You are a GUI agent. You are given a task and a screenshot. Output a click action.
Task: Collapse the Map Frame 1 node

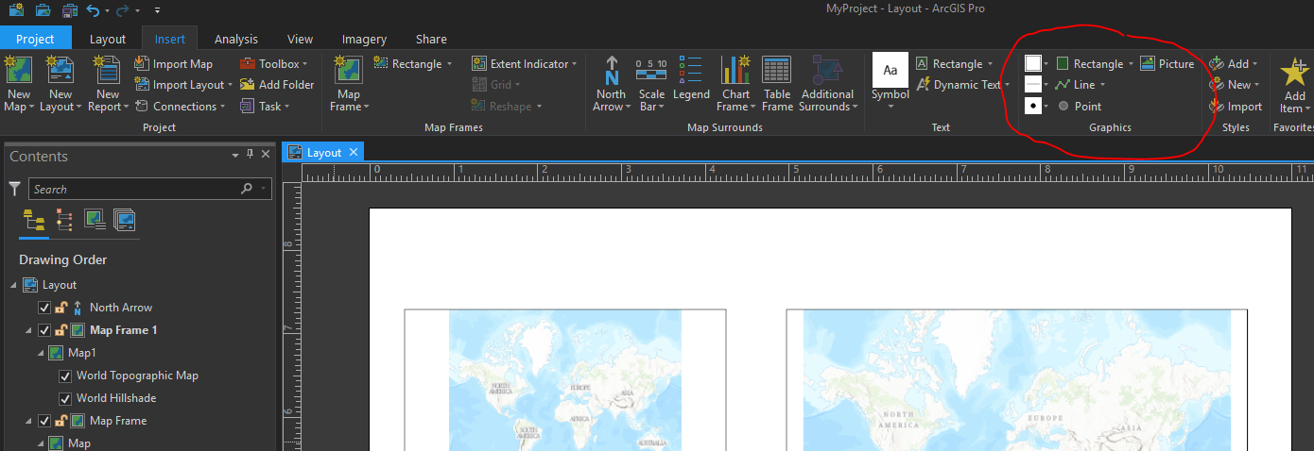(x=28, y=330)
